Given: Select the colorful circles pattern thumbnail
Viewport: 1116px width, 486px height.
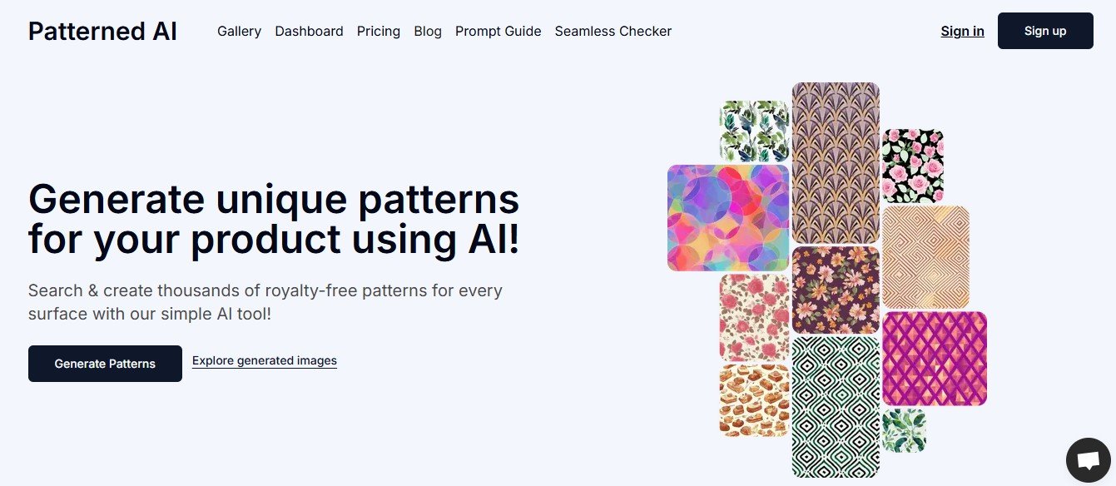Looking at the screenshot, I should click(727, 217).
